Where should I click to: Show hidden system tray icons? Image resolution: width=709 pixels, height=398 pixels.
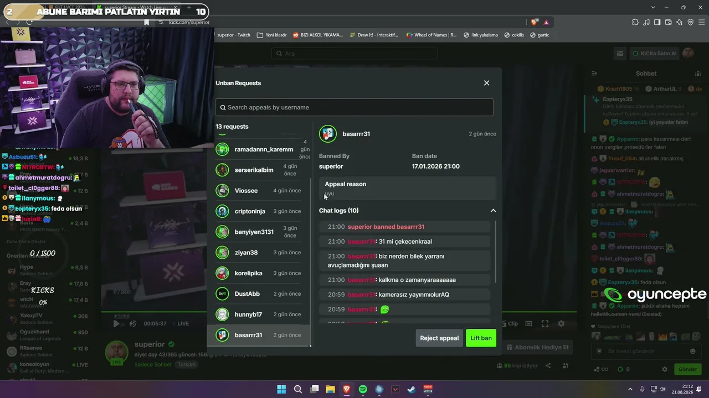point(630,389)
